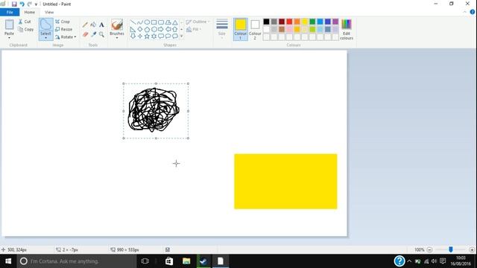Choose the Five-point star shape
Image resolution: width=477 pixels, height=268 pixels.
(x=147, y=36)
